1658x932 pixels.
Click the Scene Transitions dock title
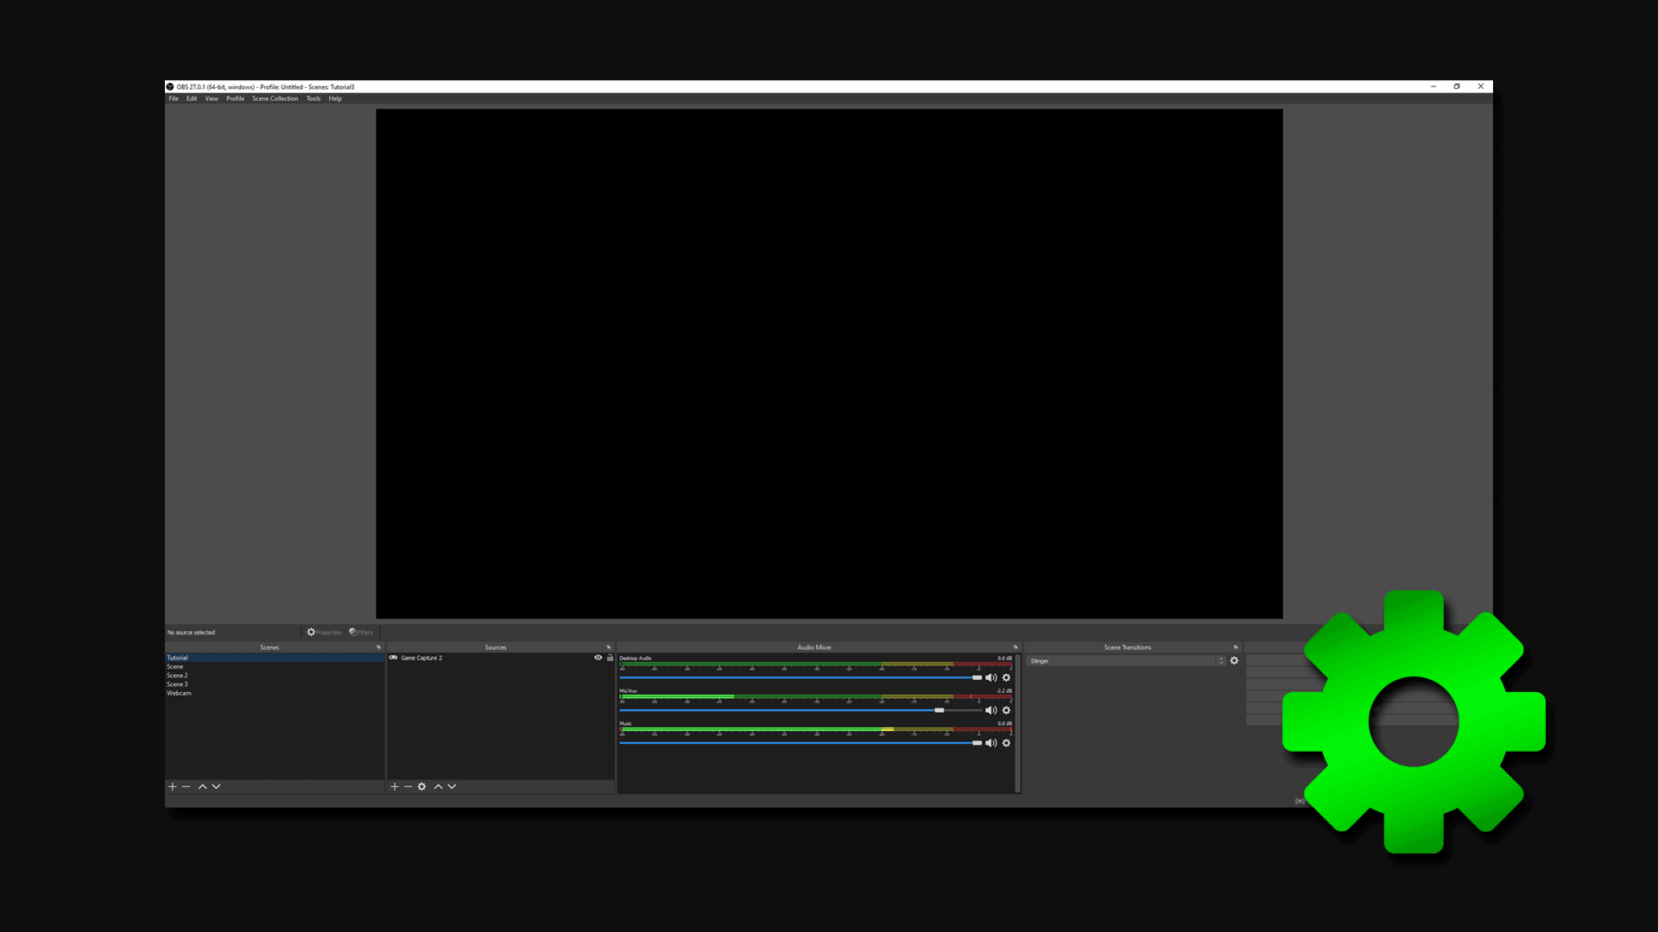(x=1128, y=647)
